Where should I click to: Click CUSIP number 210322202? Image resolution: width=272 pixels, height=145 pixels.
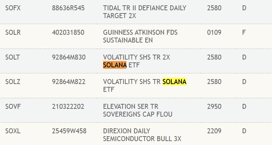coord(68,106)
